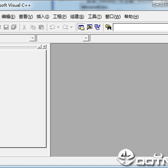Open the 组建(B) menu
Screen dimensions: 168x168
click(77, 17)
